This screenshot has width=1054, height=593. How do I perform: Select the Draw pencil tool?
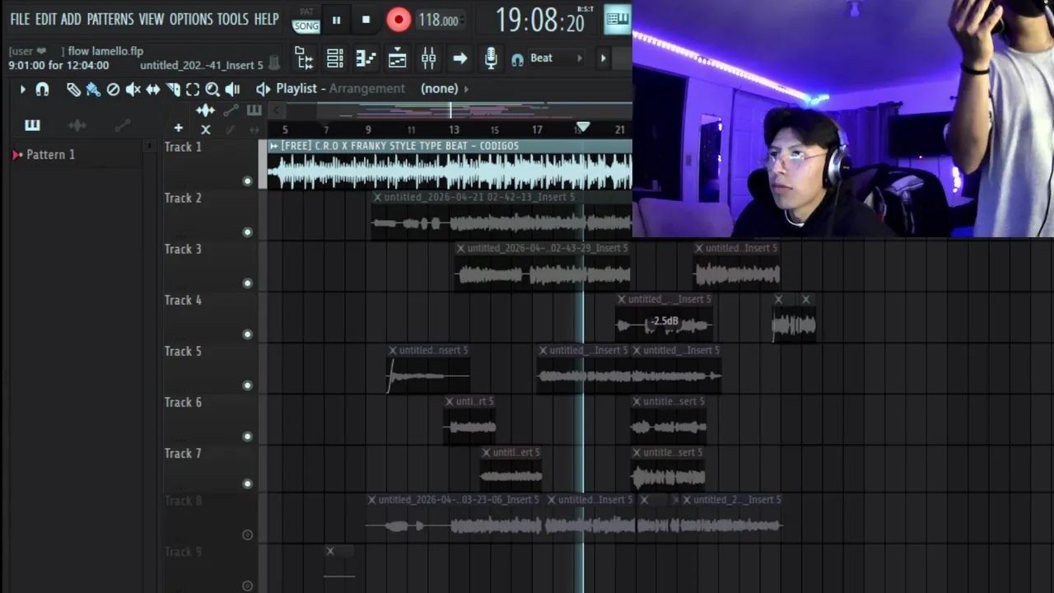point(73,89)
